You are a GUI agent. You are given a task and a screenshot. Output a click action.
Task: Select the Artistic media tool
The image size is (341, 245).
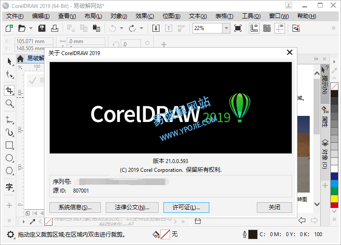[9, 132]
